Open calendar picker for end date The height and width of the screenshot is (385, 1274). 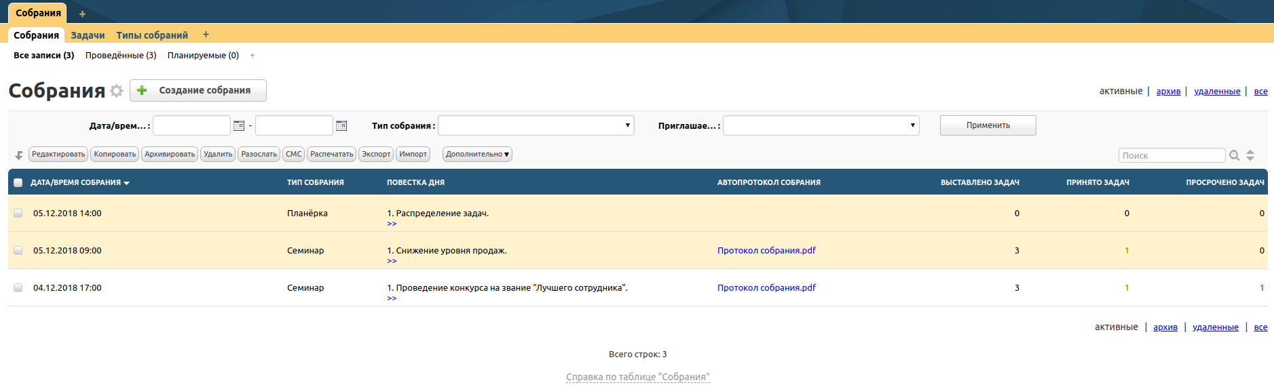[x=341, y=125]
